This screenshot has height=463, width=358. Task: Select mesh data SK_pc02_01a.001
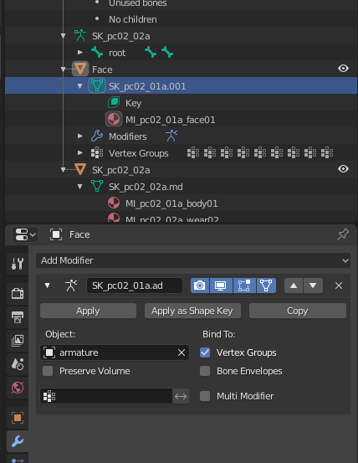(x=147, y=86)
